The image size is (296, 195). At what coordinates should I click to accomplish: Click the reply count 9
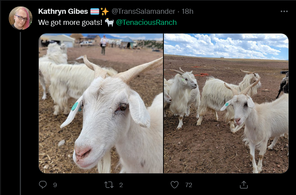(55, 185)
